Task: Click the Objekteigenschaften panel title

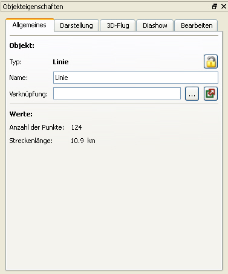Action: click(33, 7)
